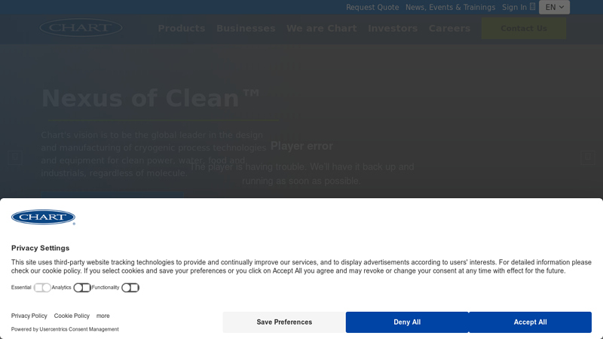
Task: Click Save Preferences button
Action: [x=284, y=322]
